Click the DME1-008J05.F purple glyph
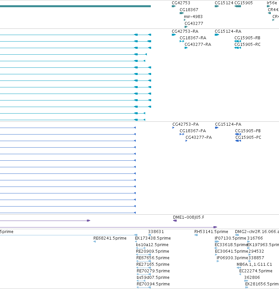 click(175, 221)
